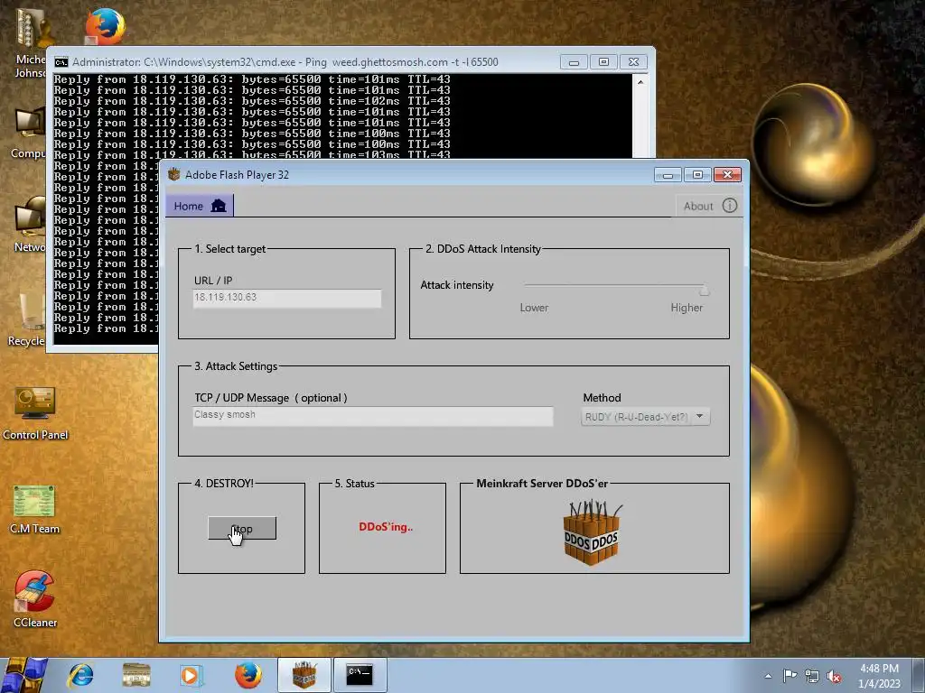Click the cmd window scrollbar up arrow
Screen dimensions: 925x693
(x=640, y=82)
